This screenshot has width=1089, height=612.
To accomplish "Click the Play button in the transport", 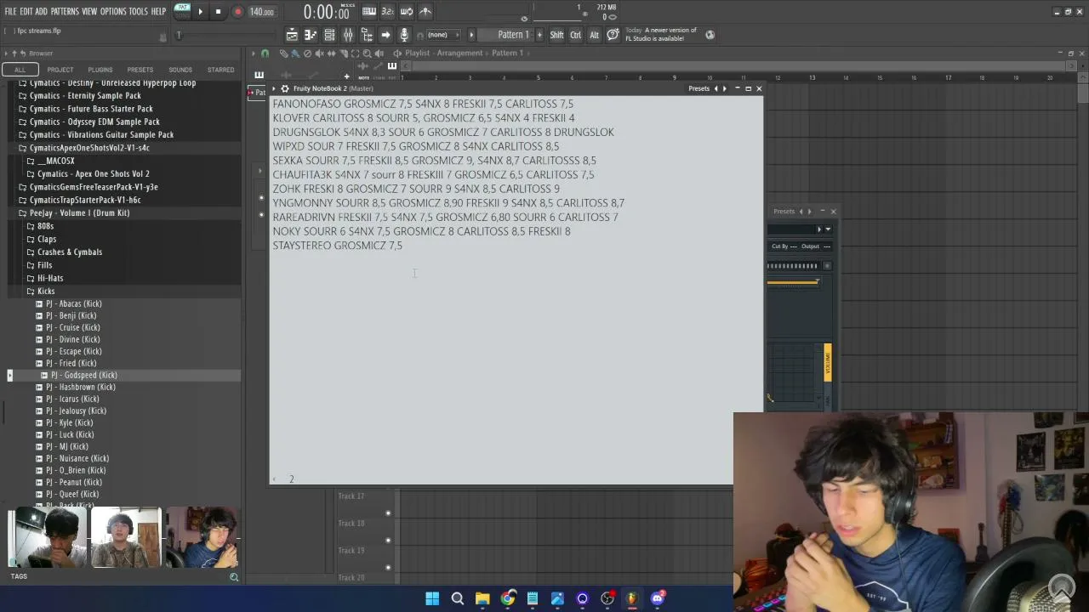I will (201, 12).
